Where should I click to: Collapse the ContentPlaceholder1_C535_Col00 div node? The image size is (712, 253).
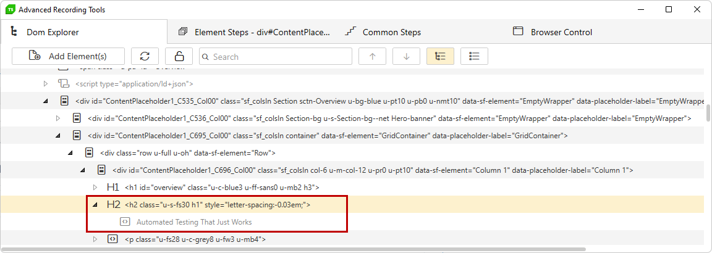45,101
